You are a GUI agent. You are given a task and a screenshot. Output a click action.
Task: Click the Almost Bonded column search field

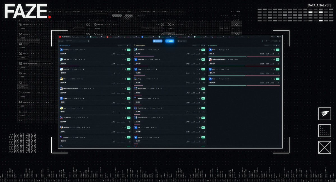196,45
